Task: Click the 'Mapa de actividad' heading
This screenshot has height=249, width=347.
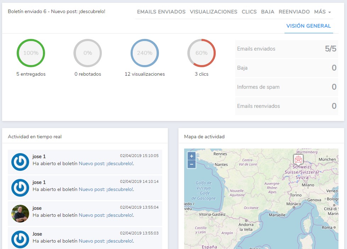Action: 204,137
